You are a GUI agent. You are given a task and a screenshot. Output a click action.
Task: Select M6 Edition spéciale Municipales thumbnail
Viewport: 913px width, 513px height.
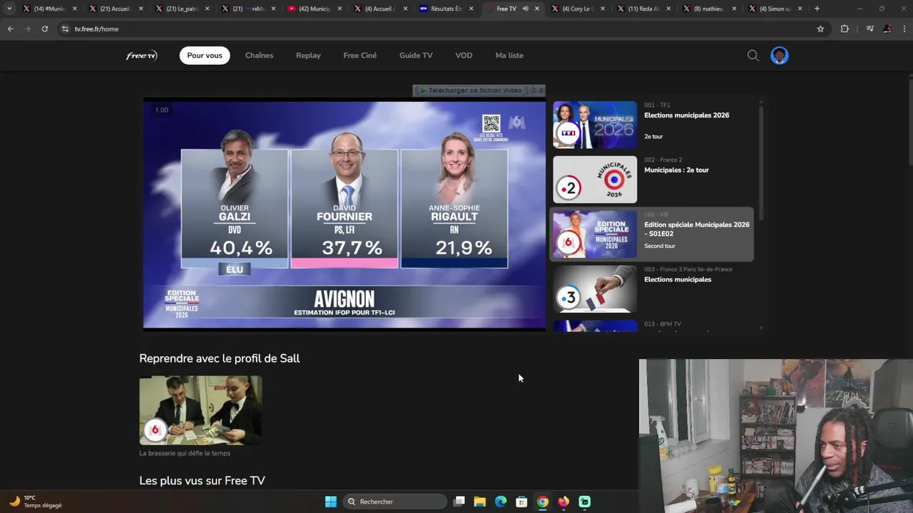(x=595, y=234)
